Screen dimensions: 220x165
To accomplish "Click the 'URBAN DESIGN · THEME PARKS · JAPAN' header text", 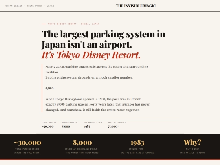I will click(x=30, y=6).
